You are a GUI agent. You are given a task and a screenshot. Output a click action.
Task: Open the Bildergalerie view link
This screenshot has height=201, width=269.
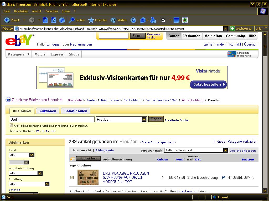105,150
